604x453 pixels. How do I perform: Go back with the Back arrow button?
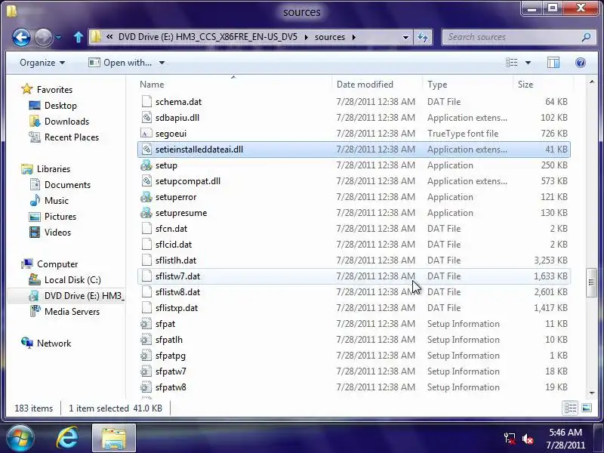[x=21, y=37]
